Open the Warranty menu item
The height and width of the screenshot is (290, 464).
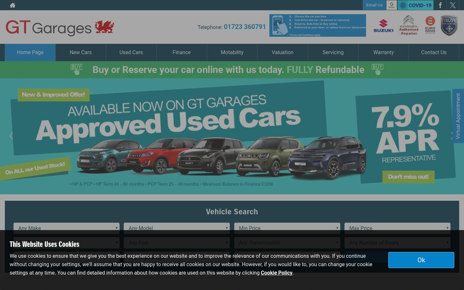pos(383,53)
